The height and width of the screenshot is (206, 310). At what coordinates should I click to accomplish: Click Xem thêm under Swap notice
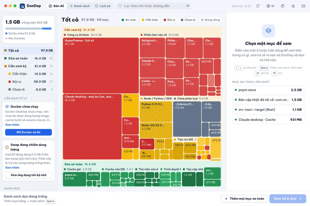pos(12,167)
